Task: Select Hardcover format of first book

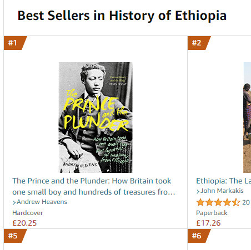Action: pyautogui.click(x=28, y=213)
